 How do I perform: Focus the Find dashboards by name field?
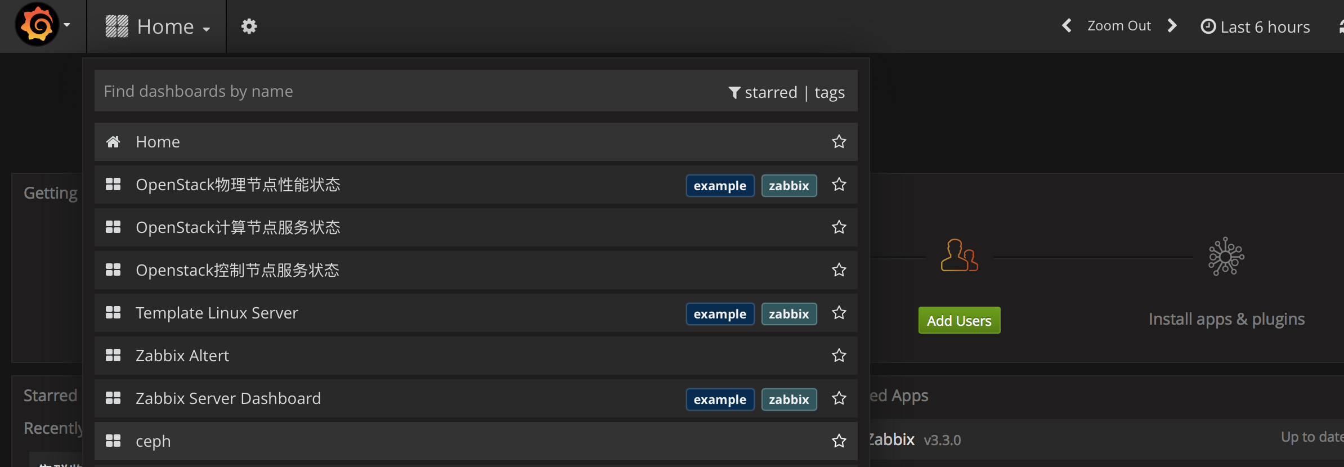[x=394, y=91]
